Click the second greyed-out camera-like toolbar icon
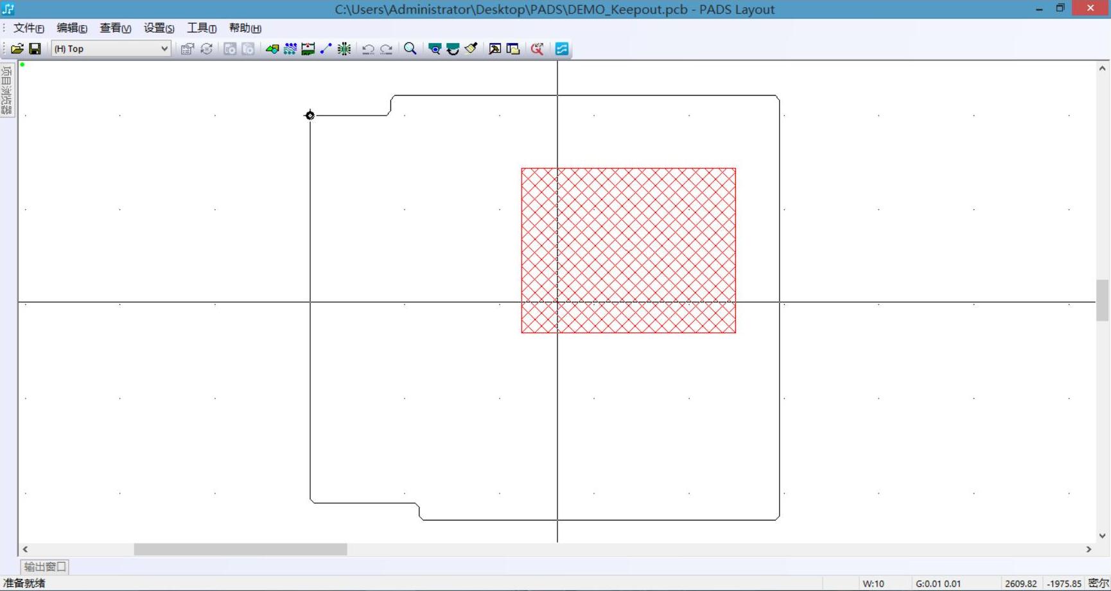Viewport: 1111px width, 591px height. (248, 49)
